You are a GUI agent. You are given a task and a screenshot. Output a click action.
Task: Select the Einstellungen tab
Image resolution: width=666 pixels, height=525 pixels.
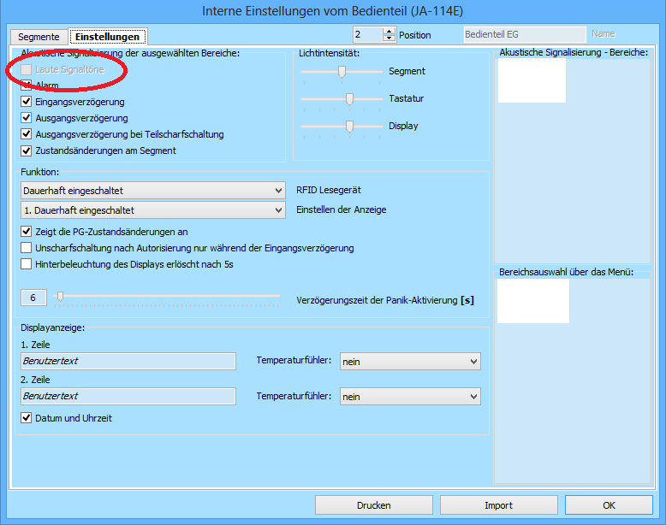coord(107,37)
